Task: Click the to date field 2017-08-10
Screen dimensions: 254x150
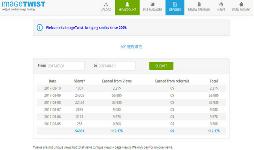Action: pos(117,66)
